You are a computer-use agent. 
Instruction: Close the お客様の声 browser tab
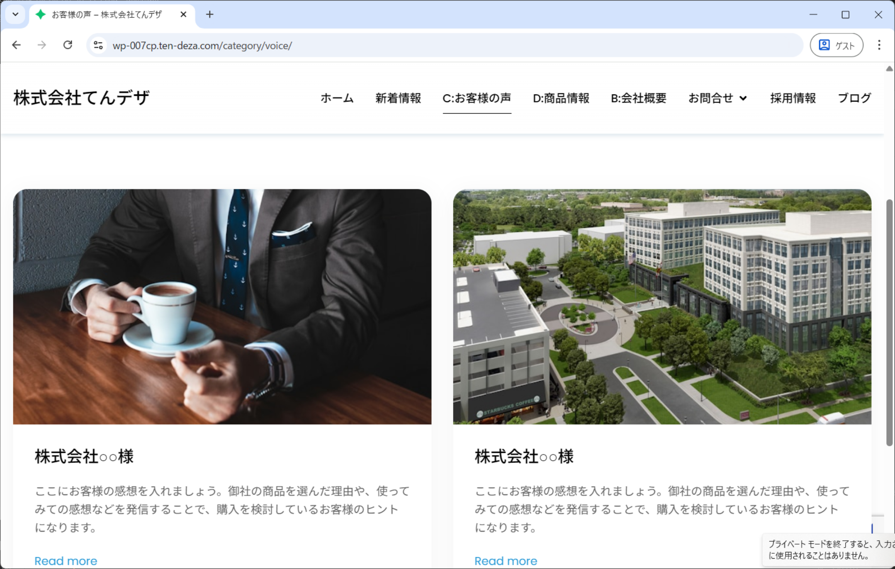click(183, 15)
